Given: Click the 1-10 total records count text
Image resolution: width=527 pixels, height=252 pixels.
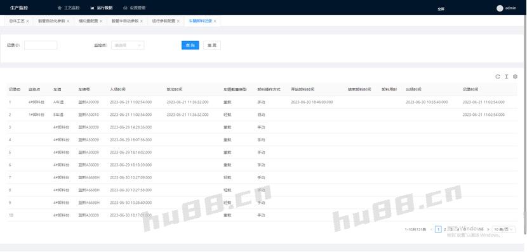Looking at the screenshot, I should coord(415,230).
